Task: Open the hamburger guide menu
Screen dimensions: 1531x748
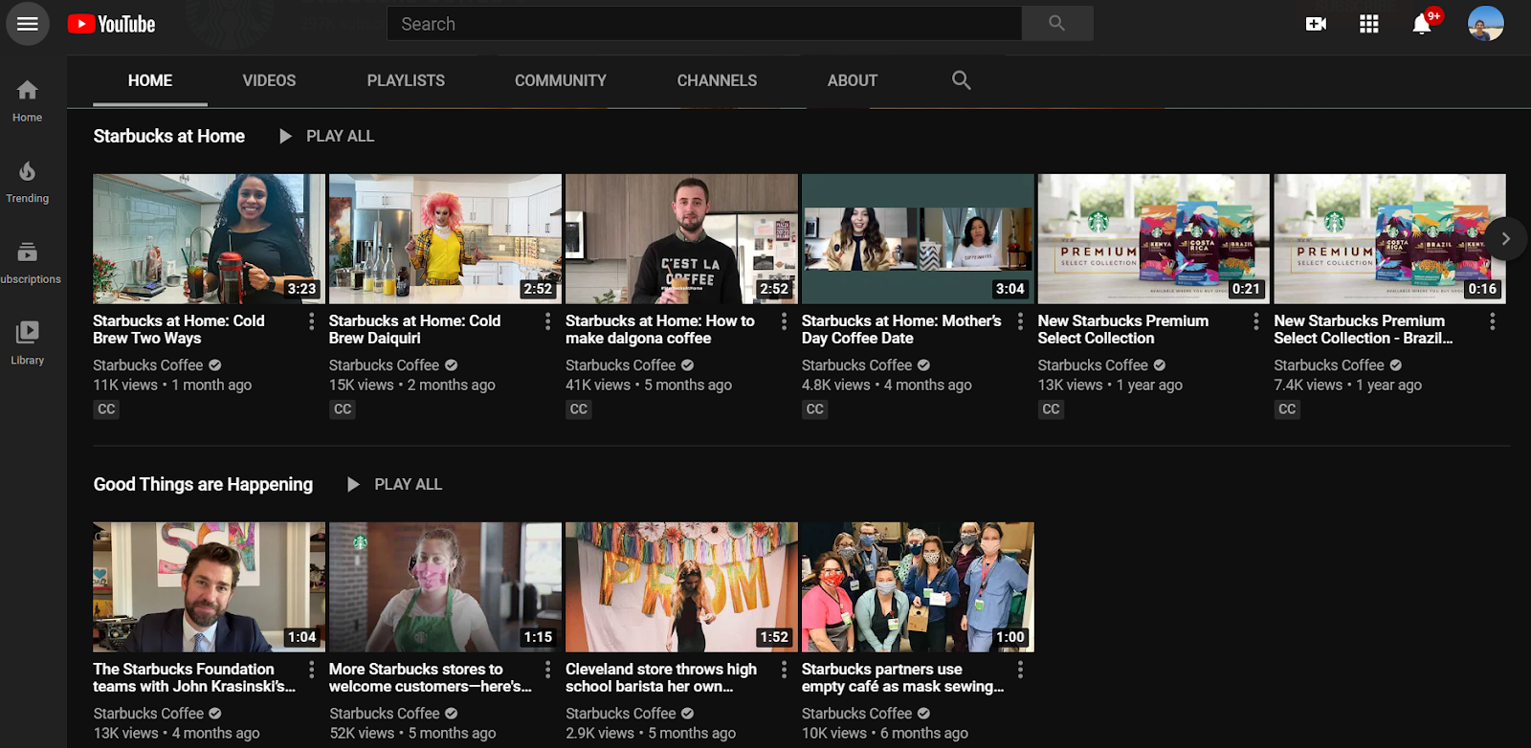Action: tap(28, 24)
